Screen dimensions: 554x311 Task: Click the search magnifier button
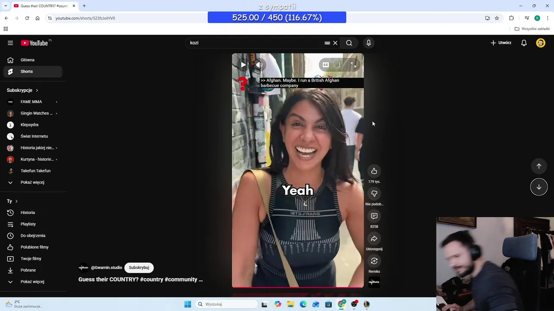pos(349,43)
